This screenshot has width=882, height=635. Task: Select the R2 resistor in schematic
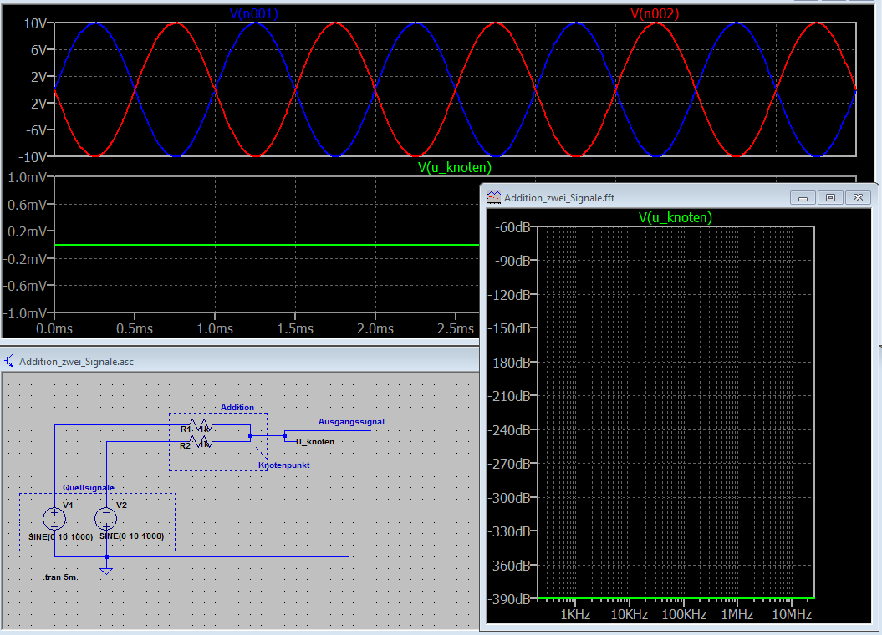pos(201,442)
